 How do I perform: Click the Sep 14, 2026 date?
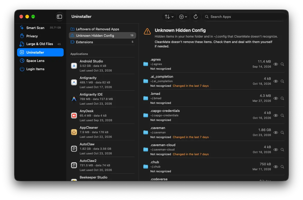(x=262, y=67)
